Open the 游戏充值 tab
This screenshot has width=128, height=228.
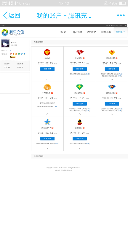pyautogui.click(x=92, y=32)
